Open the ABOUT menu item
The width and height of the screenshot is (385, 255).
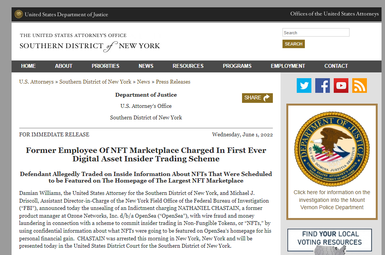(x=64, y=66)
